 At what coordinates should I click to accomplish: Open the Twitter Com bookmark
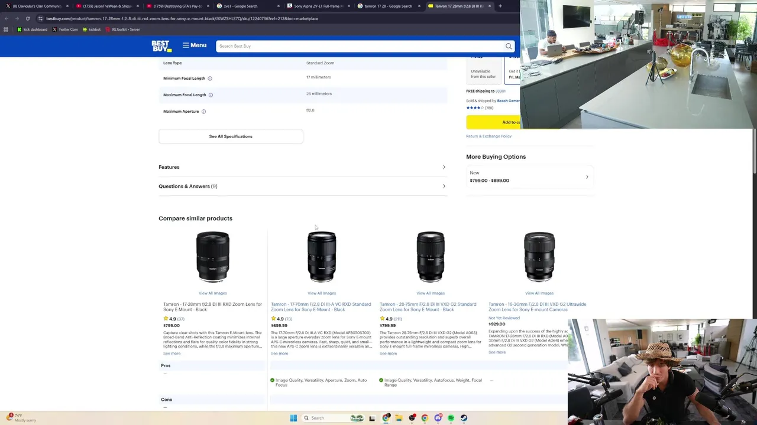click(65, 30)
